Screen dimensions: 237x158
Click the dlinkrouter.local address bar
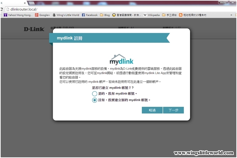point(101,9)
